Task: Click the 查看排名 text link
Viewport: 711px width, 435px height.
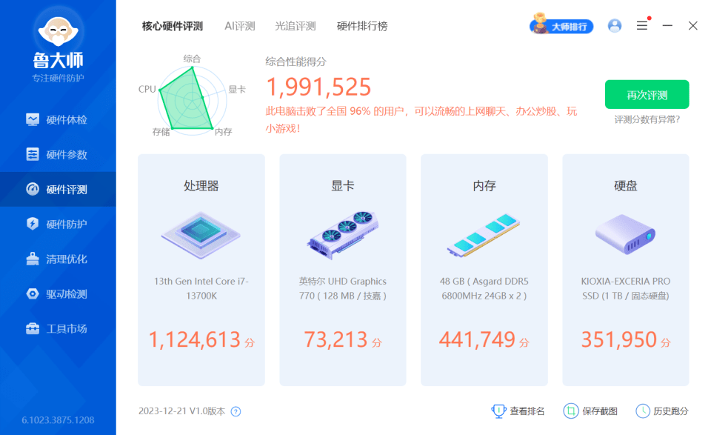Action: pos(527,411)
